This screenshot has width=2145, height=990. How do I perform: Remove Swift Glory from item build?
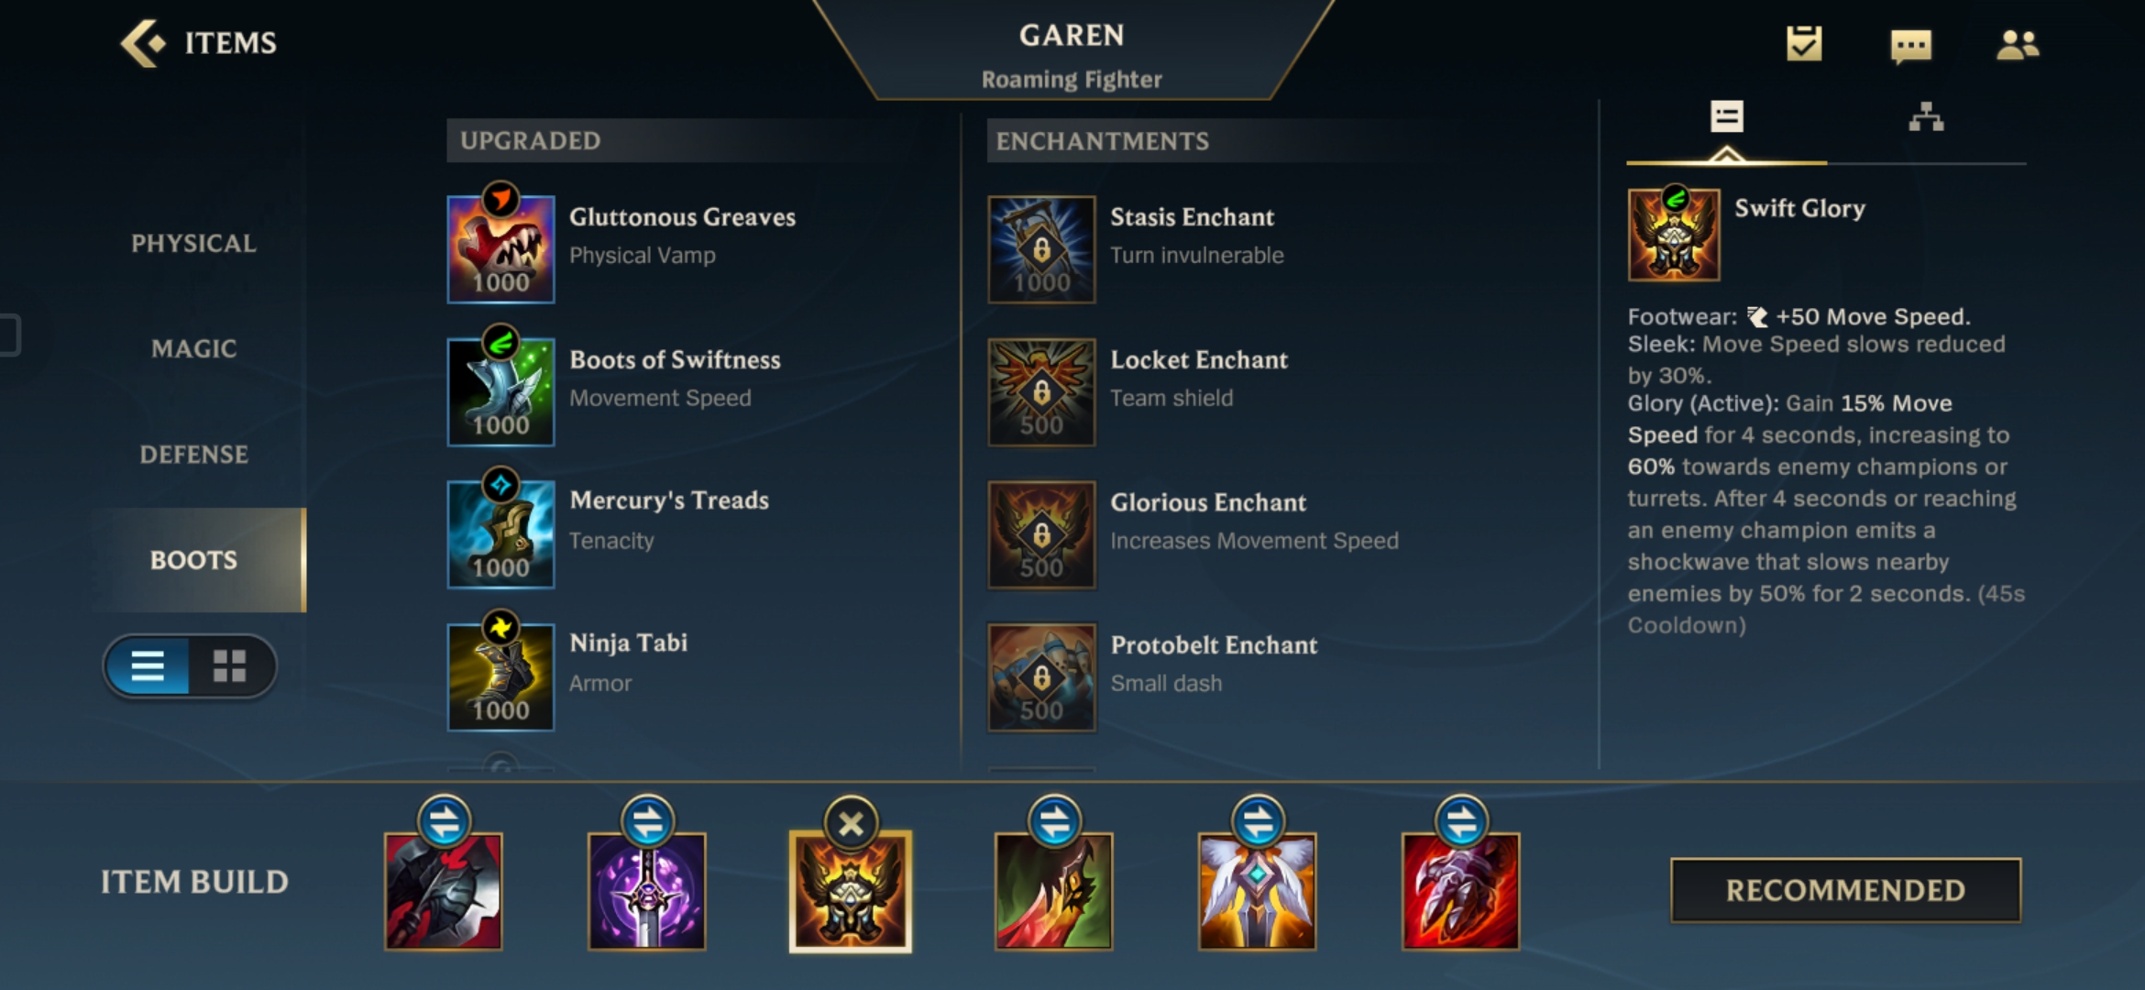(x=851, y=823)
